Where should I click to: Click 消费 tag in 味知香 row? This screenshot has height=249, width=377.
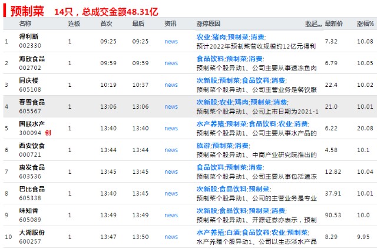tap(278, 211)
